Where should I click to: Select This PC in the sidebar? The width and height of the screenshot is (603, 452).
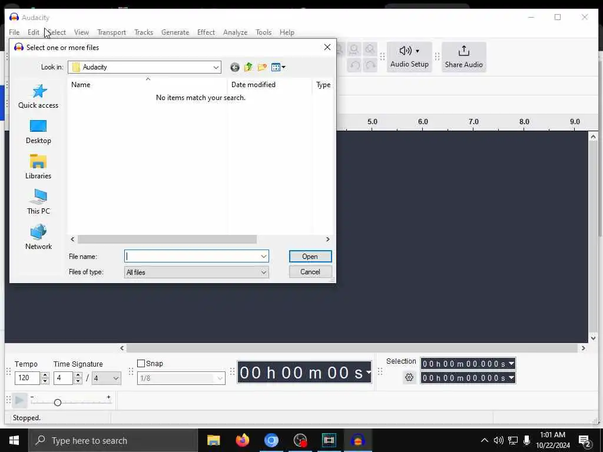38,202
